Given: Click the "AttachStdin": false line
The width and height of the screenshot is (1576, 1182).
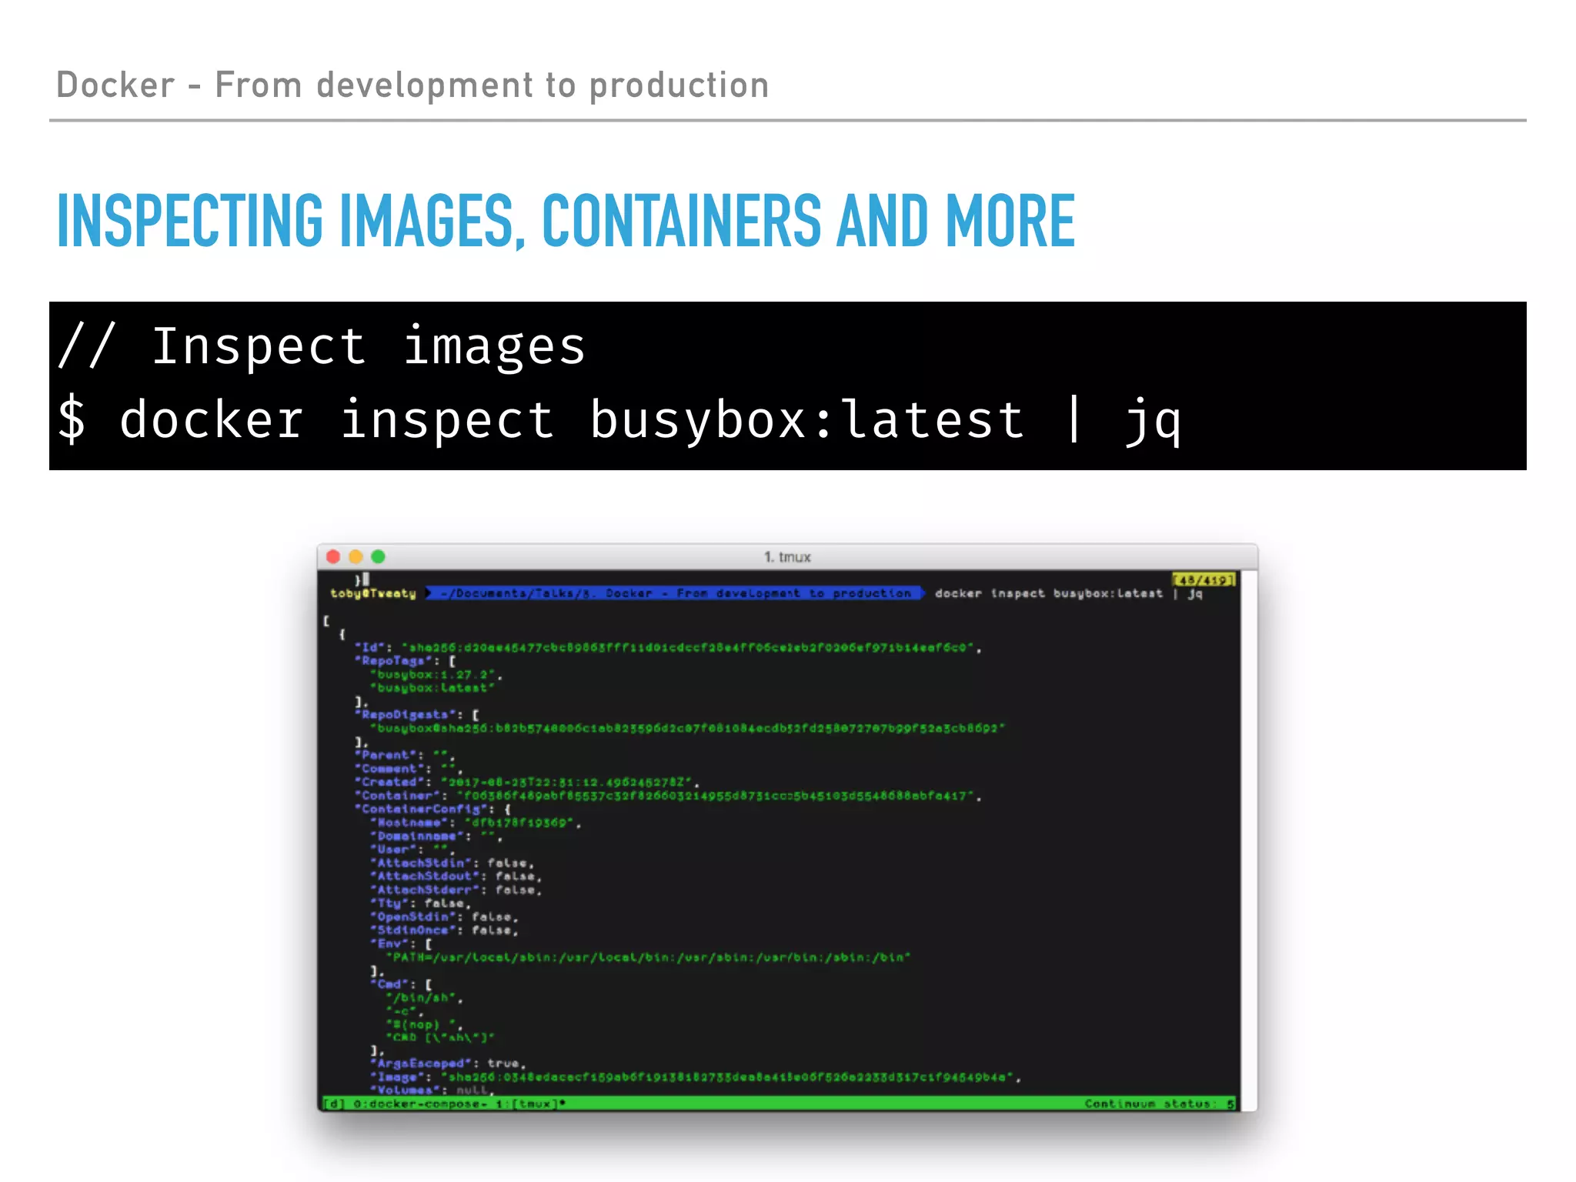Looking at the screenshot, I should tap(452, 863).
